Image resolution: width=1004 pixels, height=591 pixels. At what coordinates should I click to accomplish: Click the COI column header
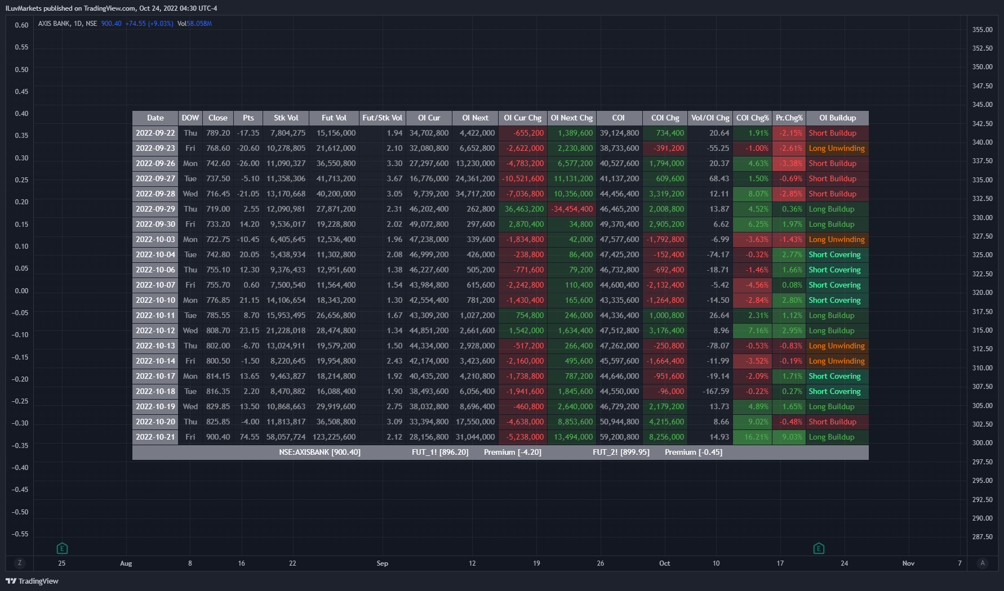pos(619,118)
